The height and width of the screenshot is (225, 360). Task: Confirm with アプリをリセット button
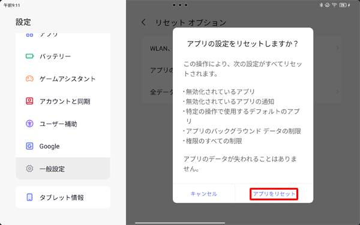pos(274,194)
